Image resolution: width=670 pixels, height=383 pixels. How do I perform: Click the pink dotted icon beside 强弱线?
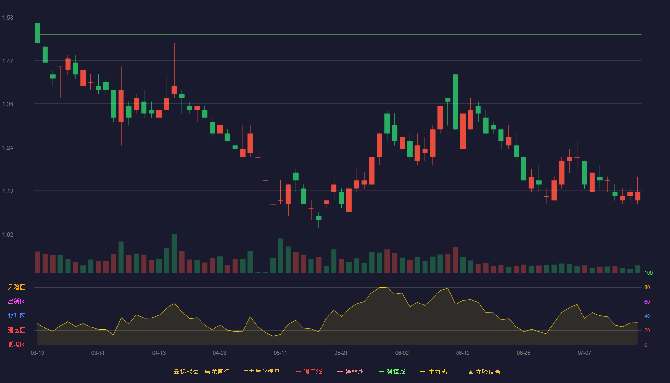pos(340,372)
